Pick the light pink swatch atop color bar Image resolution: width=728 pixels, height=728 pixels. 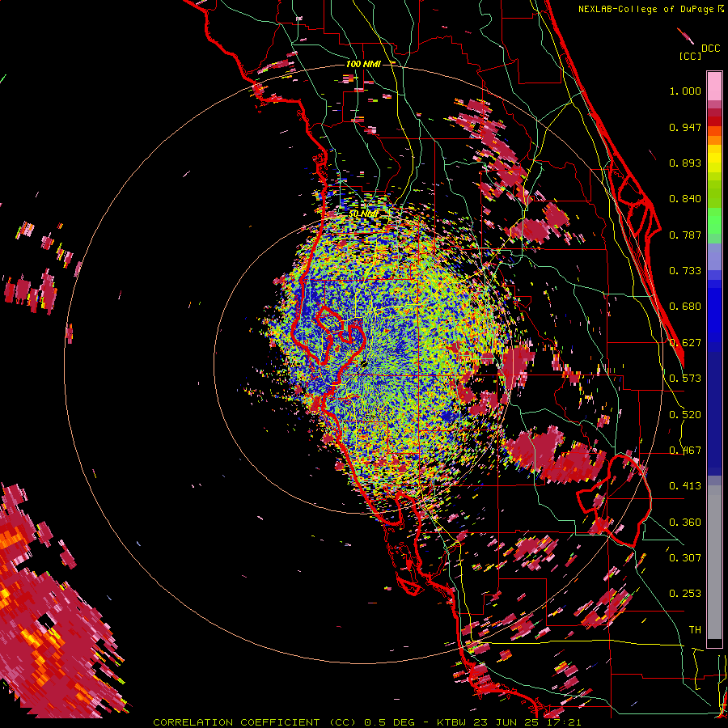[714, 86]
